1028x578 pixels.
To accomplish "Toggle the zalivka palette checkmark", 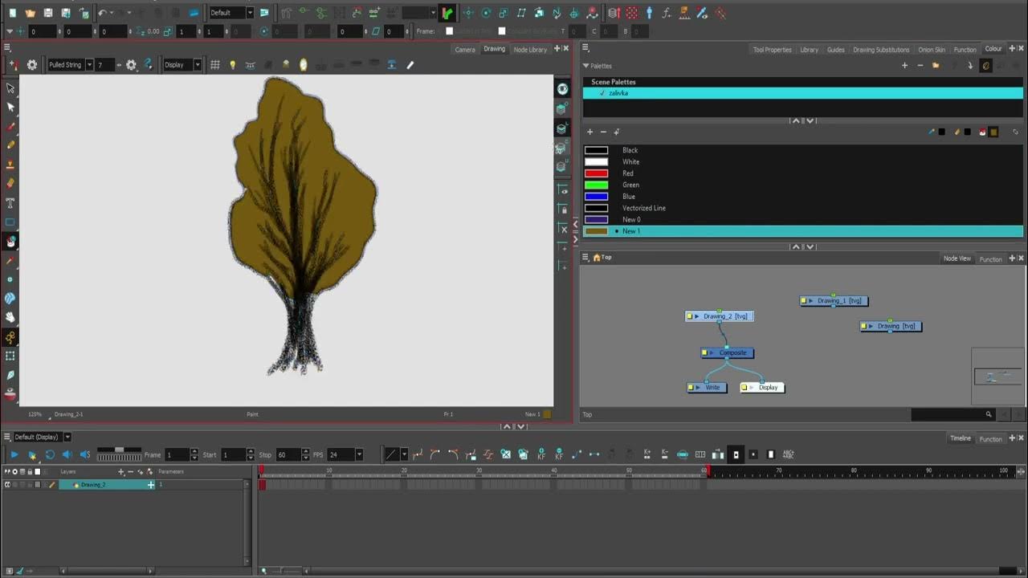I will click(602, 93).
